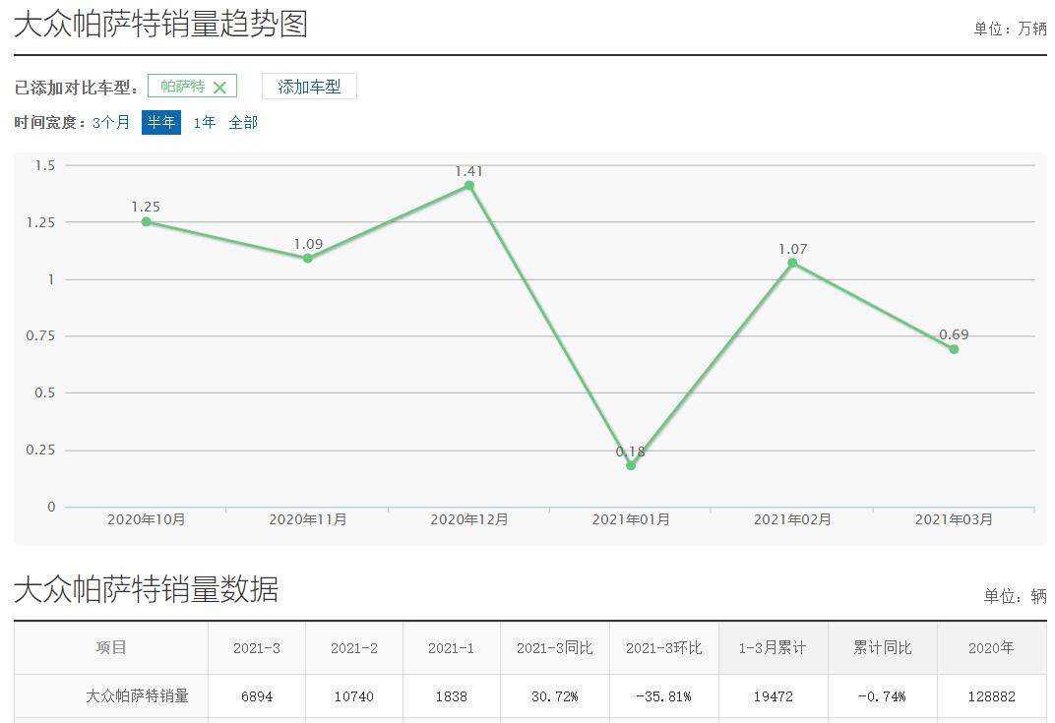Click the cell value 1838
1055x723 pixels.
pyautogui.click(x=451, y=696)
